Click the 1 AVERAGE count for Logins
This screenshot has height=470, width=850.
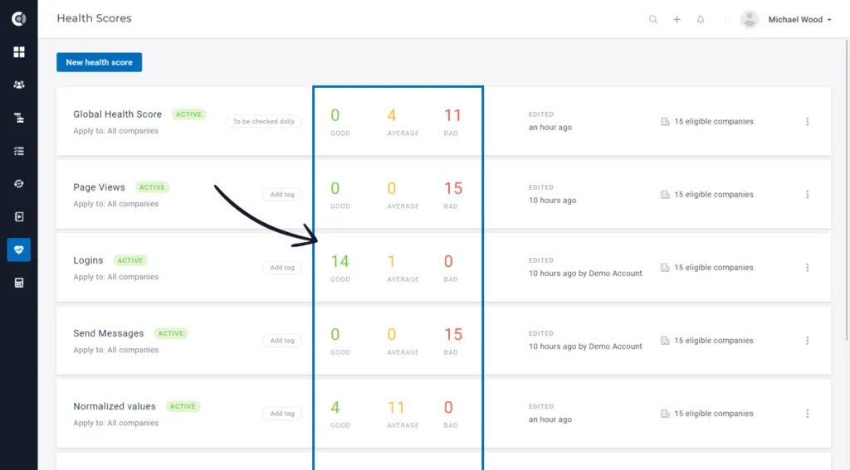click(x=392, y=262)
